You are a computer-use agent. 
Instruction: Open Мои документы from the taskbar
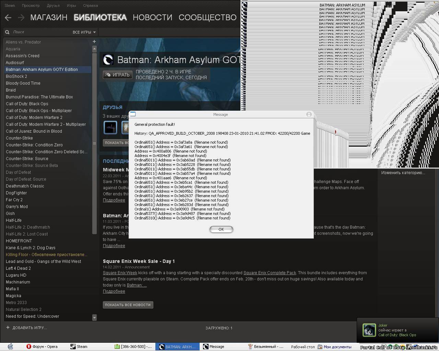pyautogui.click(x=334, y=347)
